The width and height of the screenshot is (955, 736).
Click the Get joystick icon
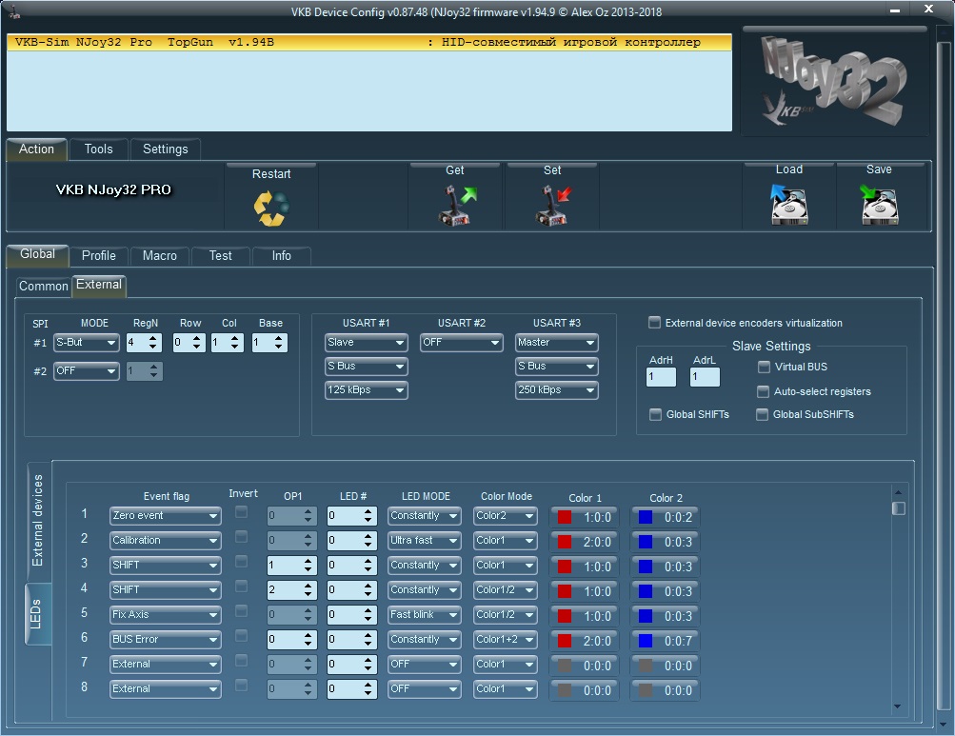[x=455, y=205]
